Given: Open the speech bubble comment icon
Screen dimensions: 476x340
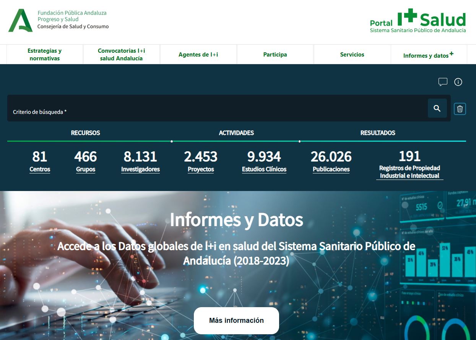Looking at the screenshot, I should (443, 82).
